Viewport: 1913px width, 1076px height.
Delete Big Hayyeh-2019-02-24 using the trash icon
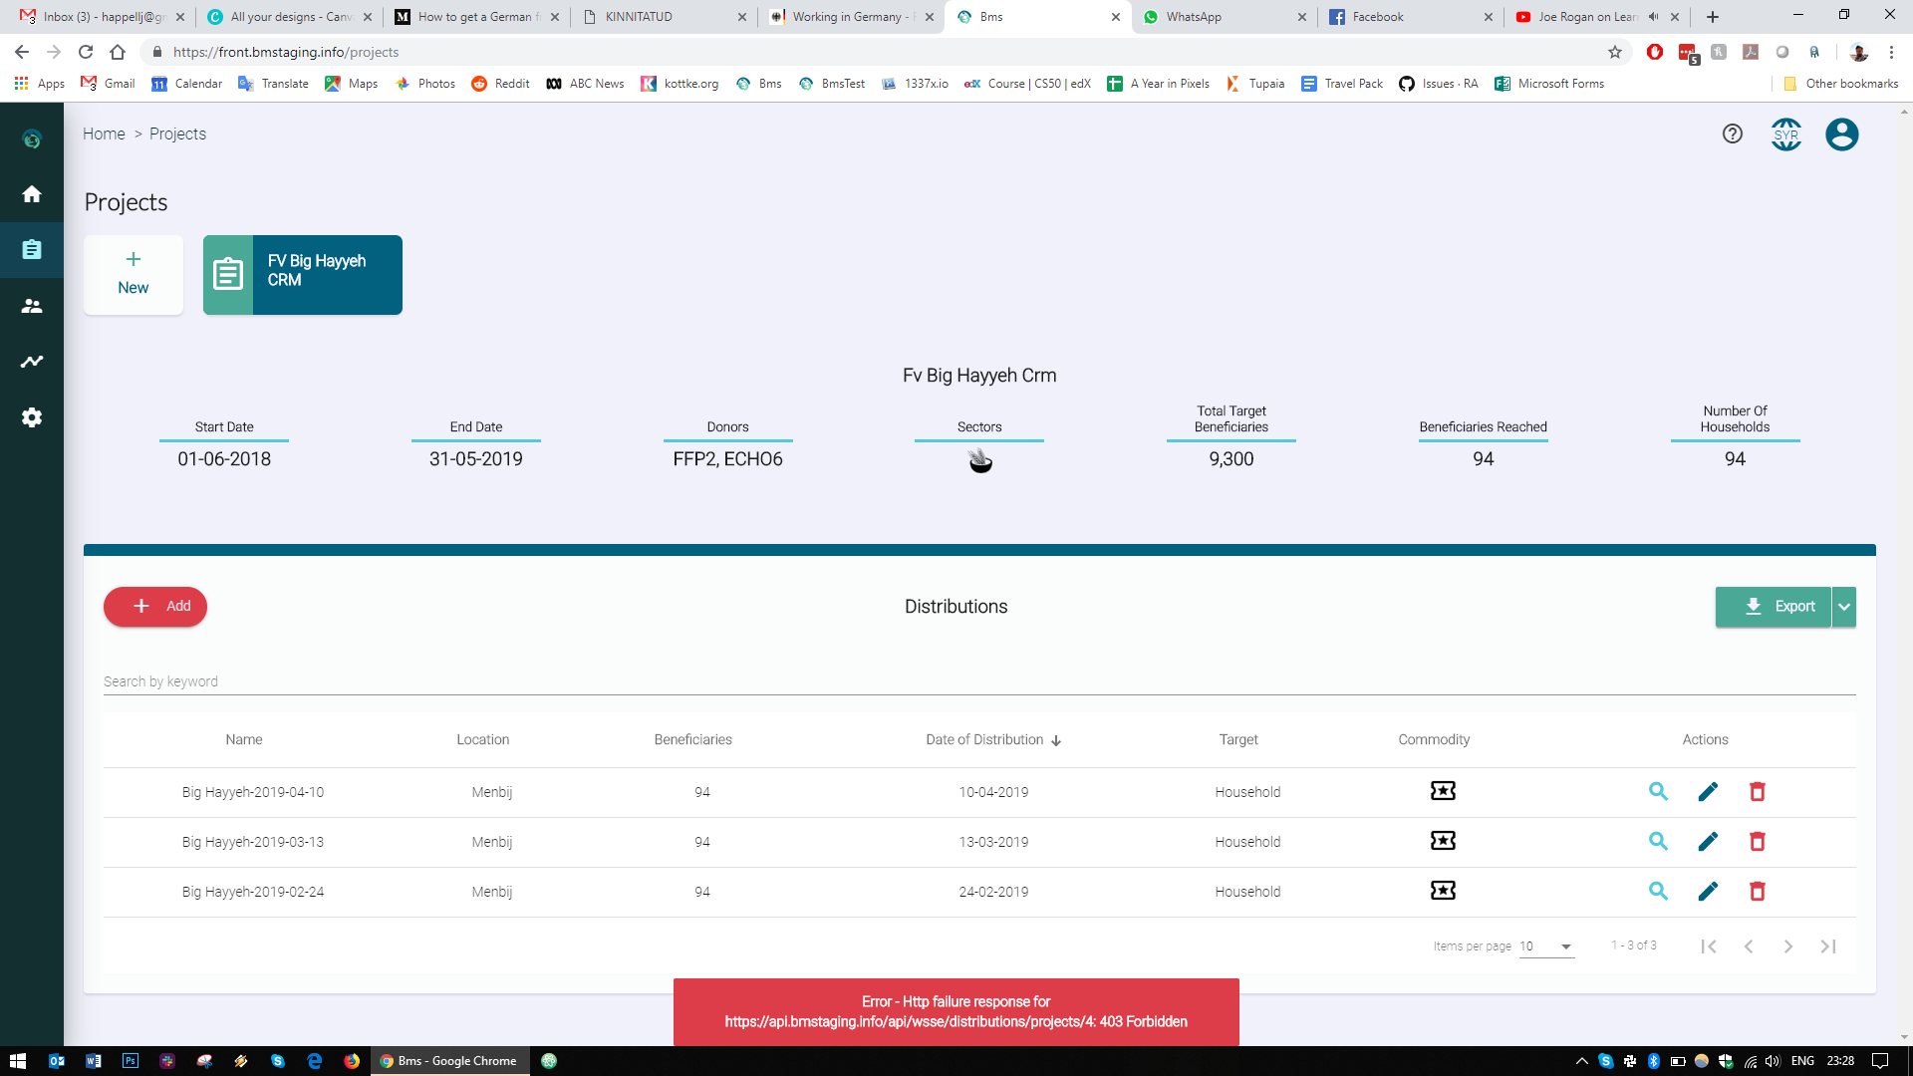click(x=1757, y=892)
